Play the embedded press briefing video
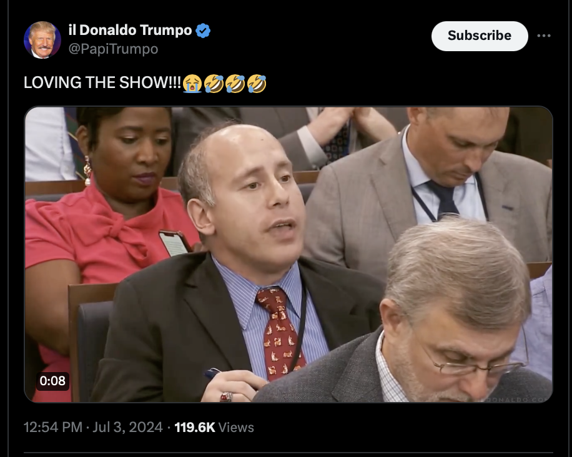The image size is (572, 457). [288, 255]
